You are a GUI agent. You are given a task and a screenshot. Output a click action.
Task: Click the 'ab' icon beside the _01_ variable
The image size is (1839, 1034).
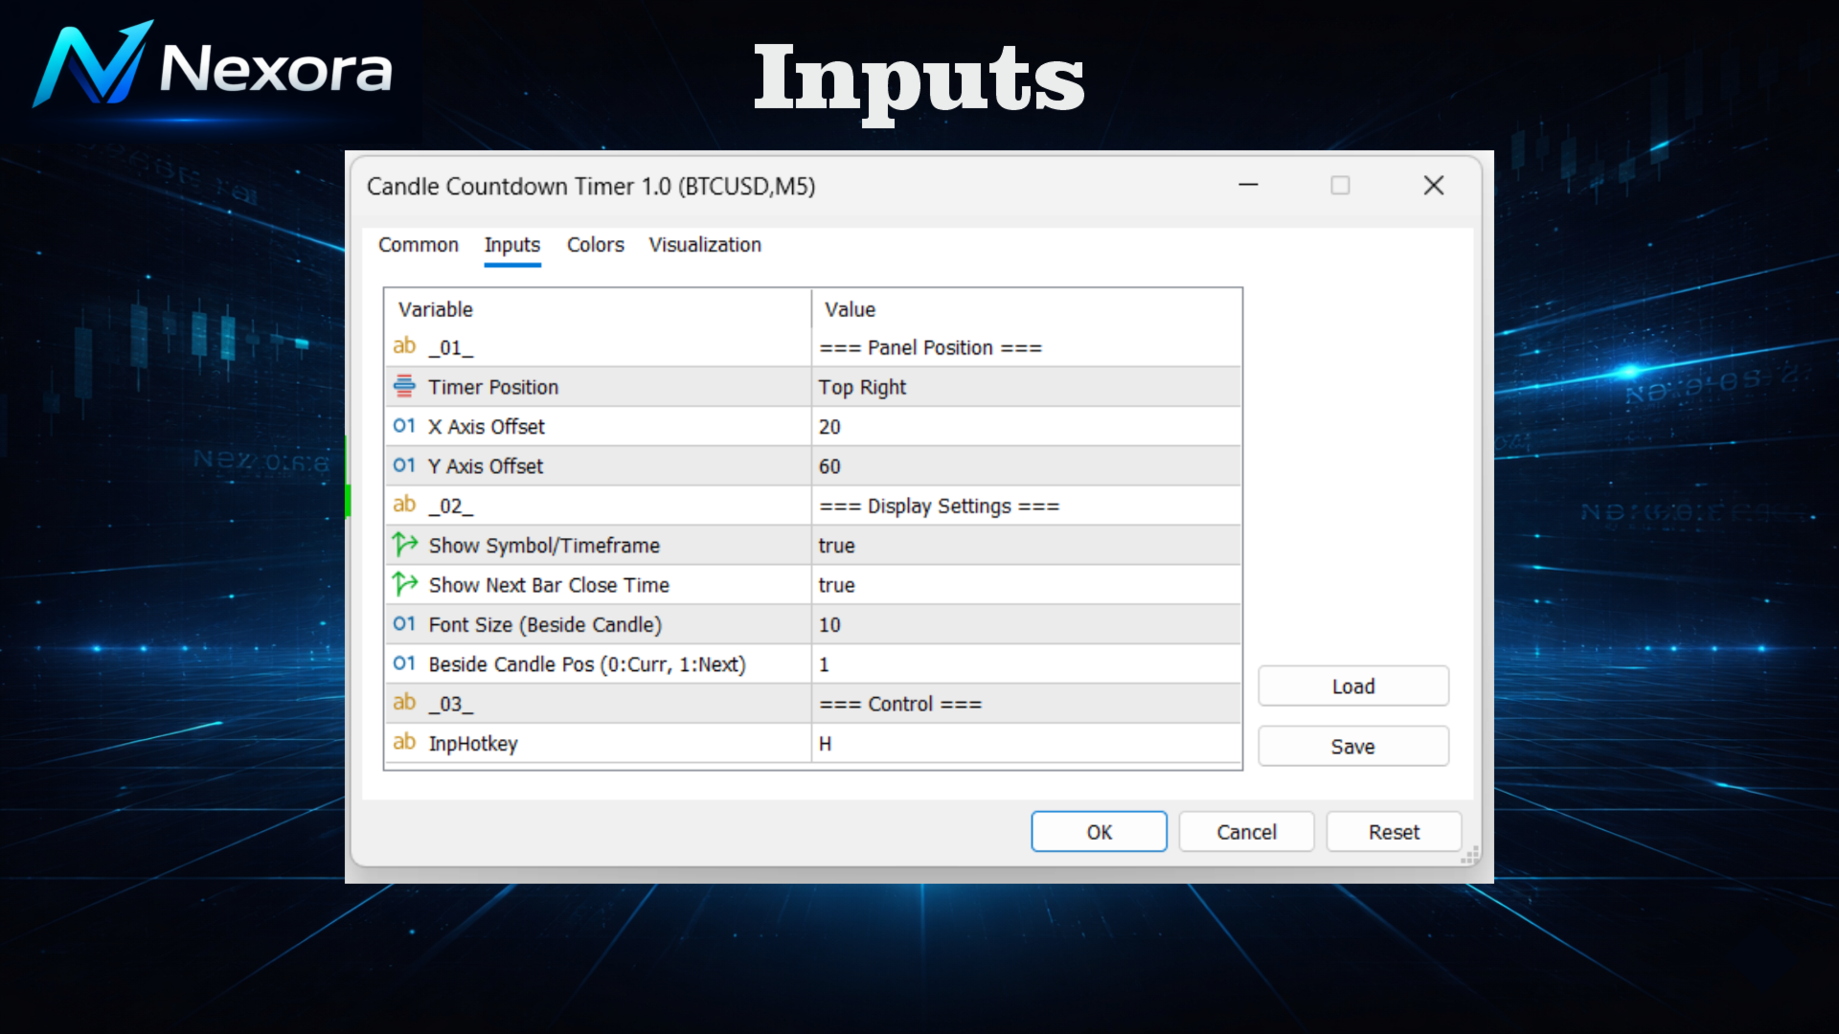(404, 347)
